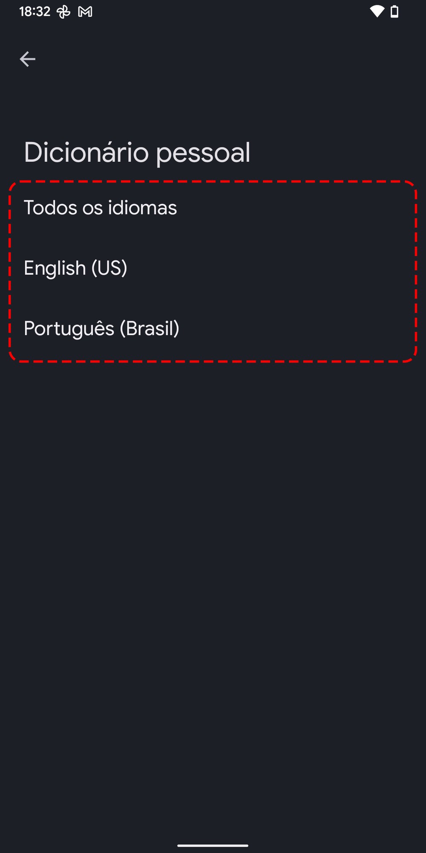Tap the word "pessoal" in the heading
426x853 pixels.
tap(203, 153)
